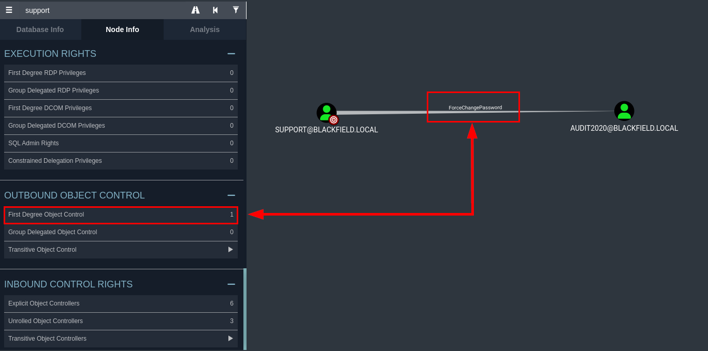Collapse the Outbound Object Control section
The width and height of the screenshot is (708, 351).
pos(231,195)
